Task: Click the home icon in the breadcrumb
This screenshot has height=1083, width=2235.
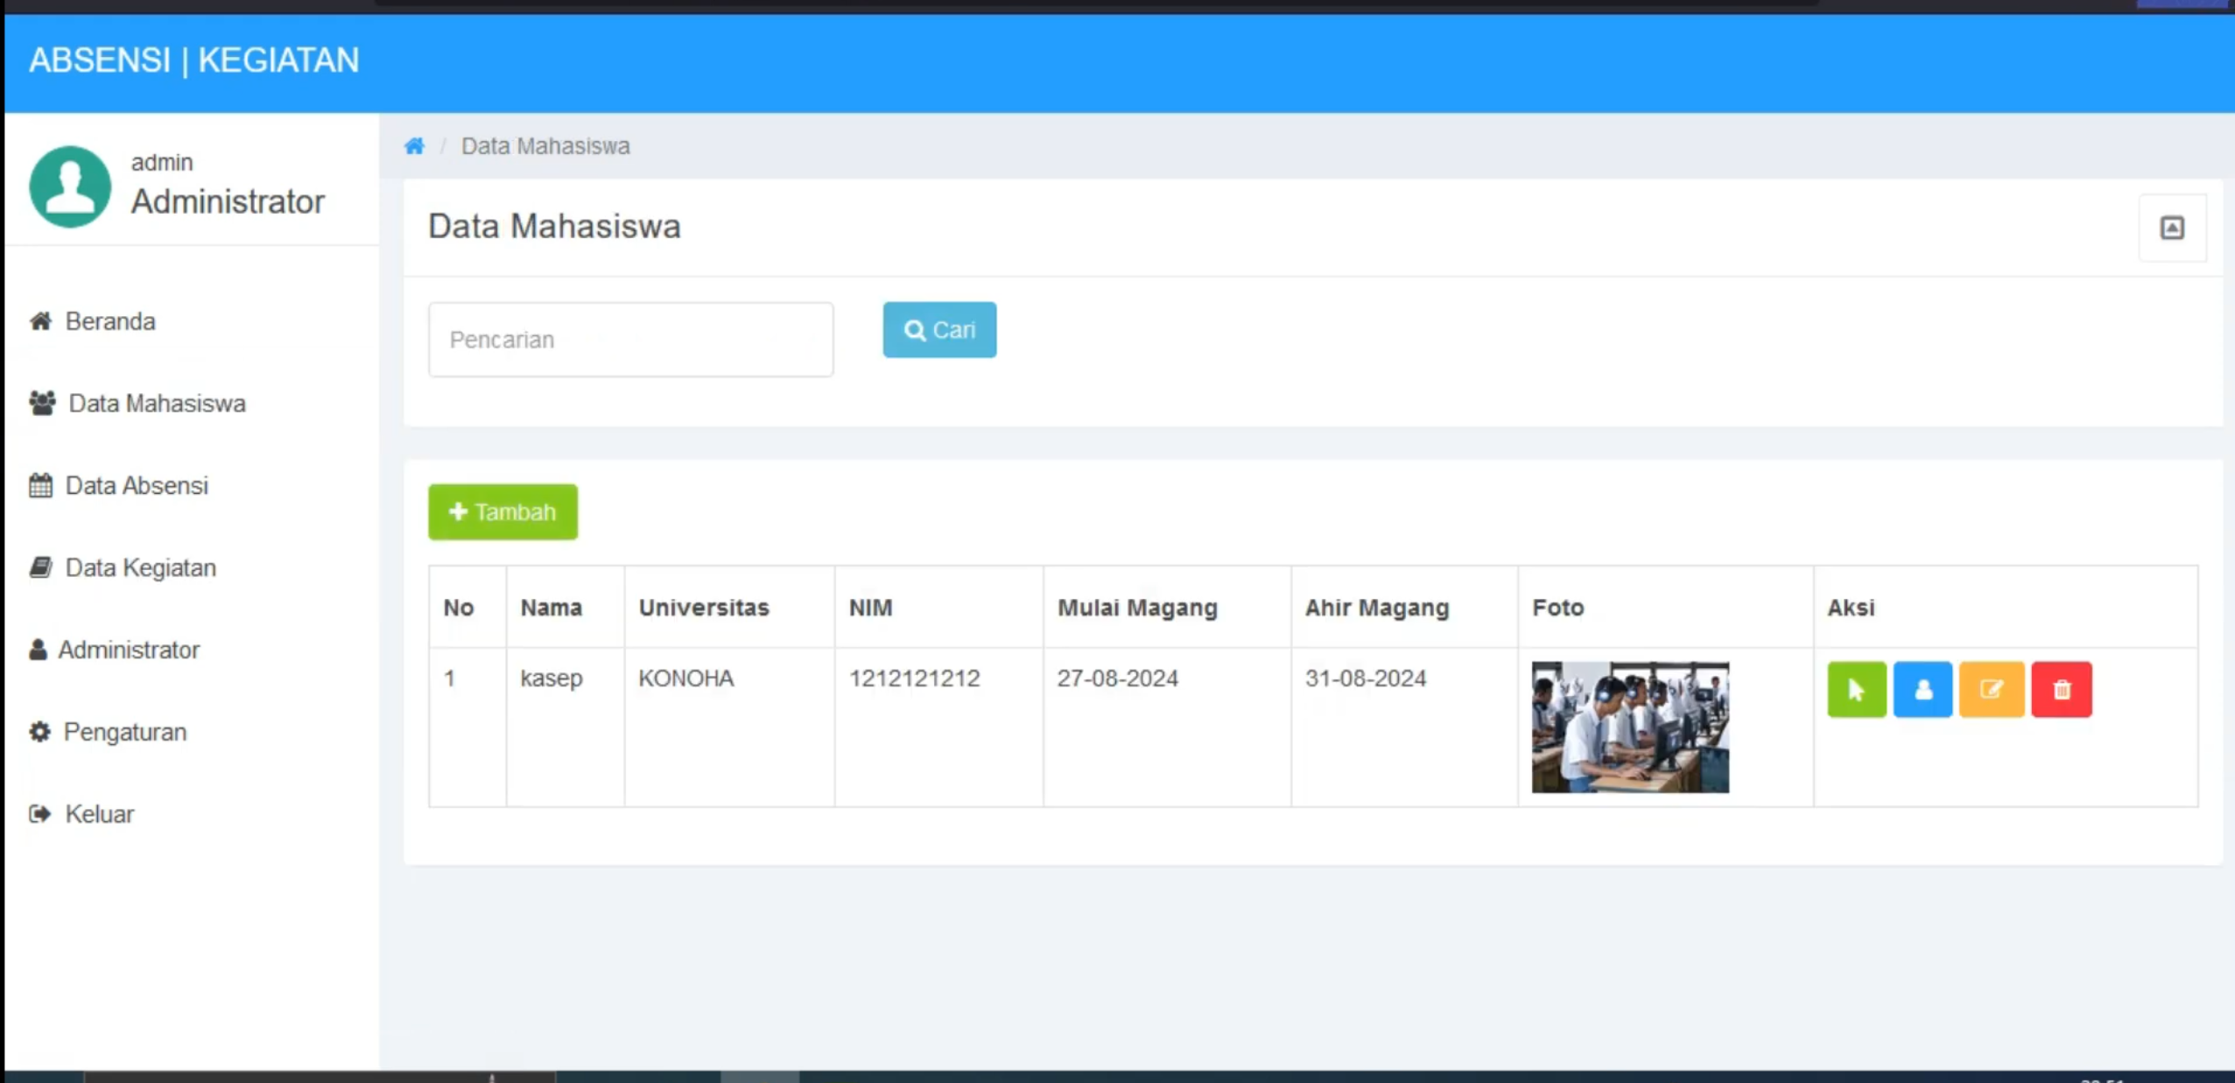Action: click(414, 146)
